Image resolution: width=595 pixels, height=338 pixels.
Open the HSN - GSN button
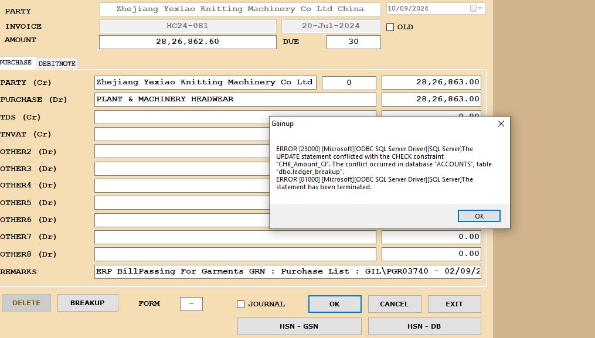299,326
